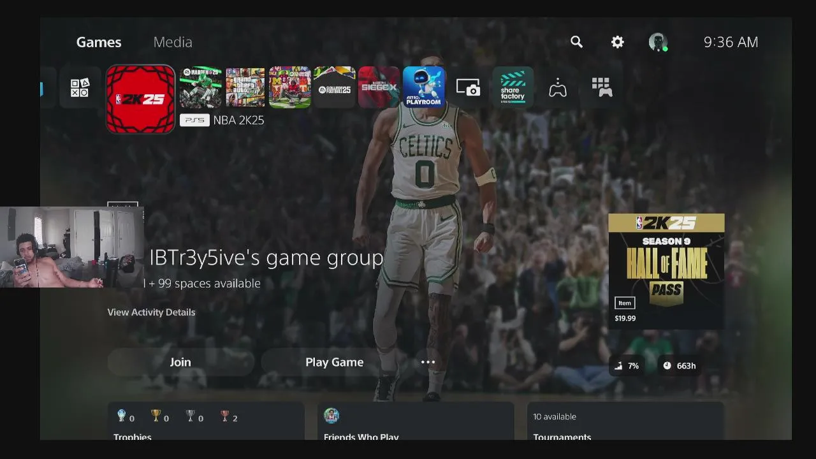Click the "10 available" tournaments text
816x459 pixels.
(x=555, y=417)
